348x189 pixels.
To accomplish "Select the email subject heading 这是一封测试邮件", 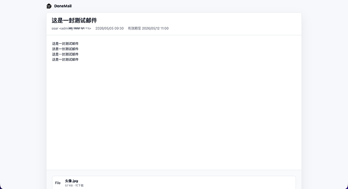I will [74, 20].
